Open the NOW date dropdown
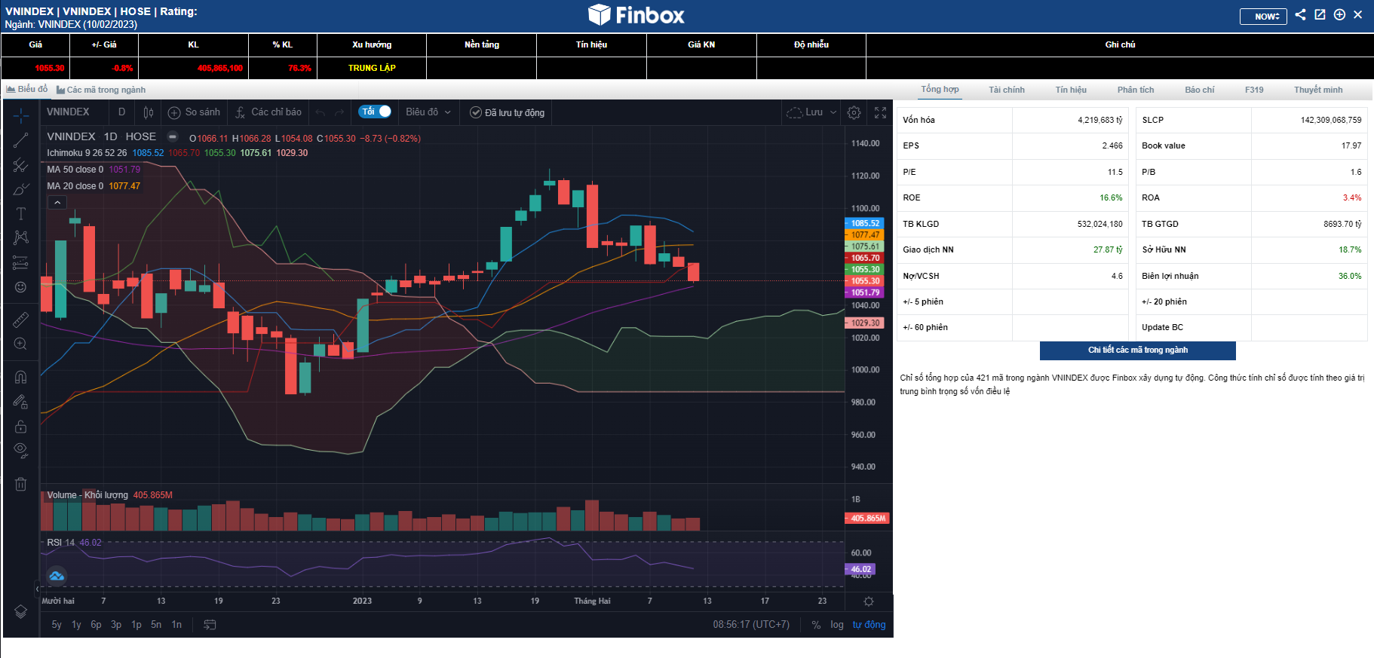1374x658 pixels. point(1263,16)
